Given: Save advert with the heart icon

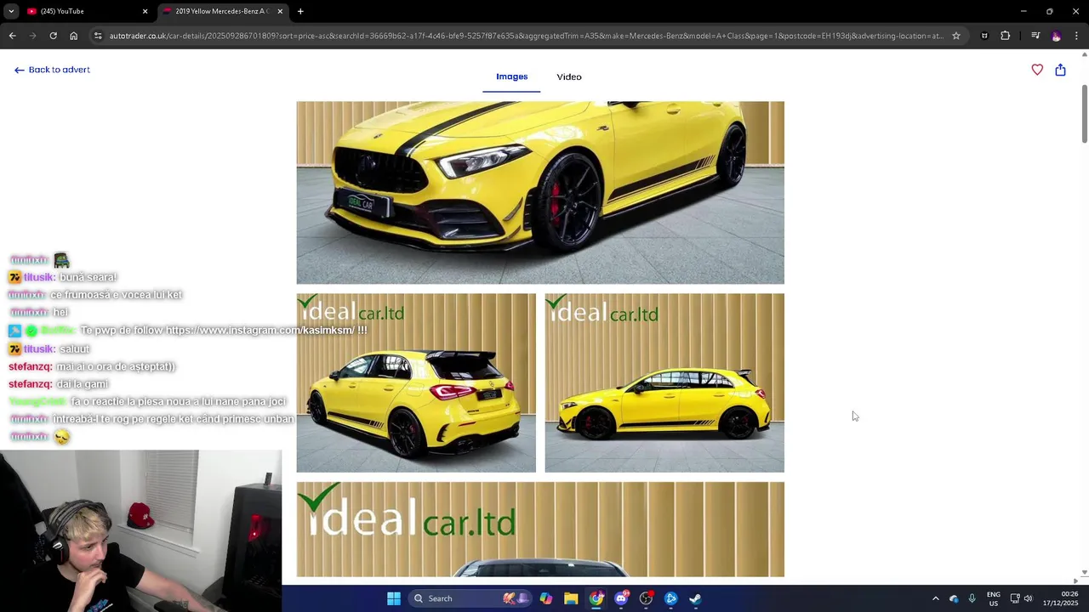Looking at the screenshot, I should pyautogui.click(x=1037, y=70).
